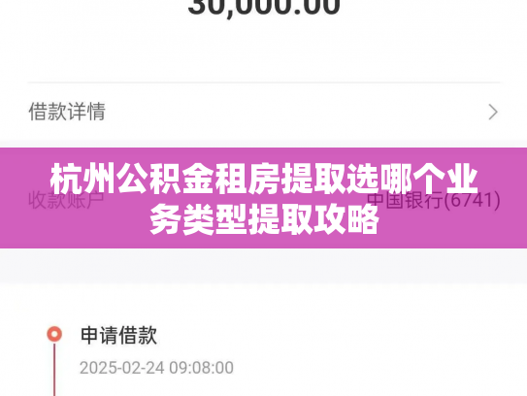Tap the 收款账户 label
The width and height of the screenshot is (527, 396).
[x=66, y=200]
